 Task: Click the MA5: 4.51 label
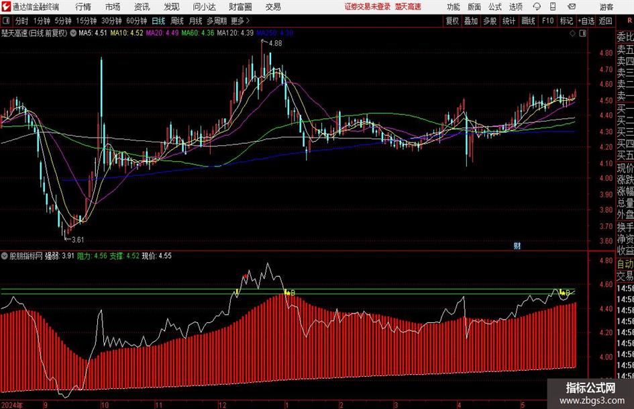[x=93, y=33]
